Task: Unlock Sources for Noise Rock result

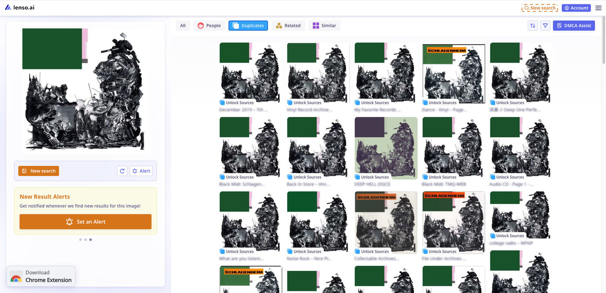Action: tap(304, 251)
